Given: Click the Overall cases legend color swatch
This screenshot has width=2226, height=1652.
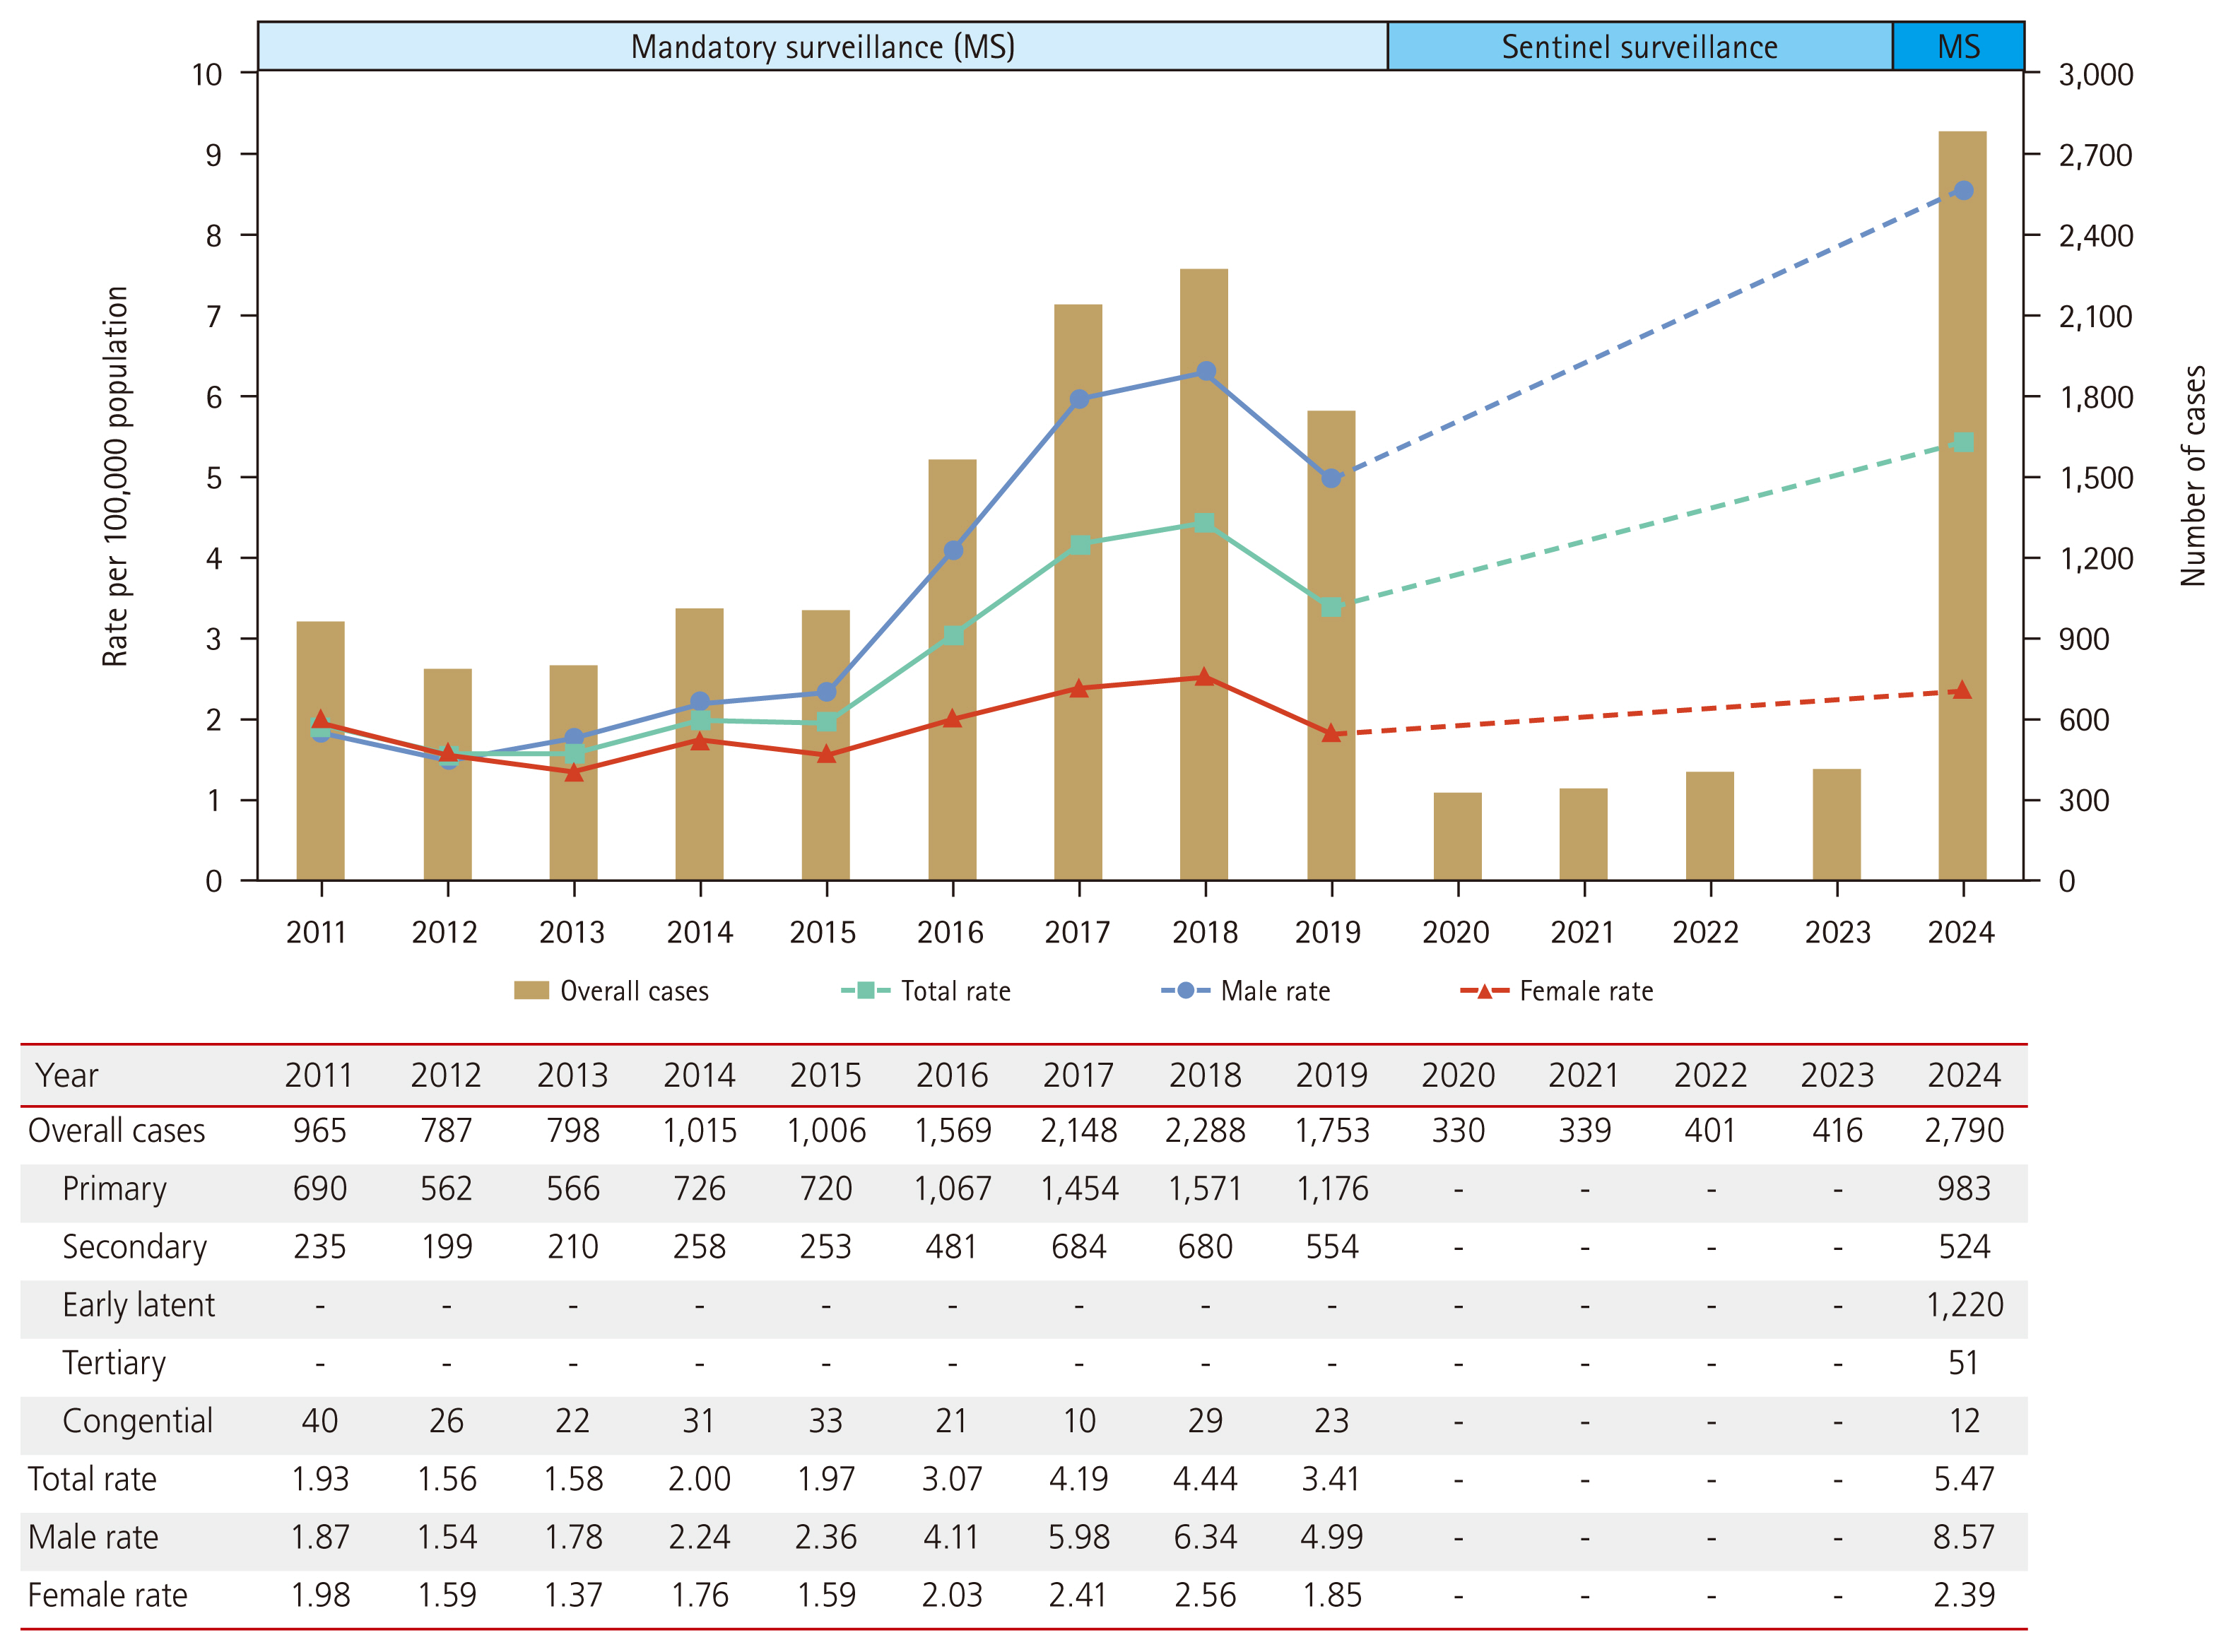Looking at the screenshot, I should (x=531, y=990).
